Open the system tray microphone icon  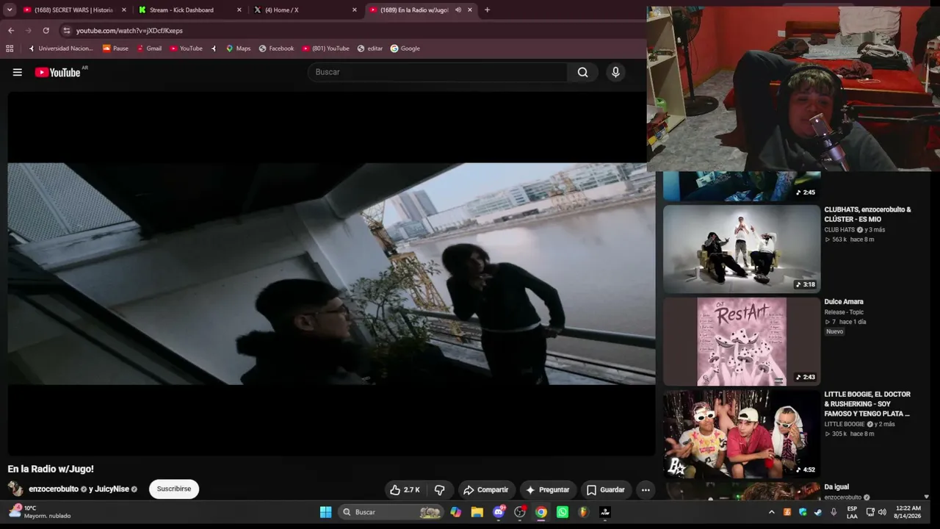click(834, 512)
